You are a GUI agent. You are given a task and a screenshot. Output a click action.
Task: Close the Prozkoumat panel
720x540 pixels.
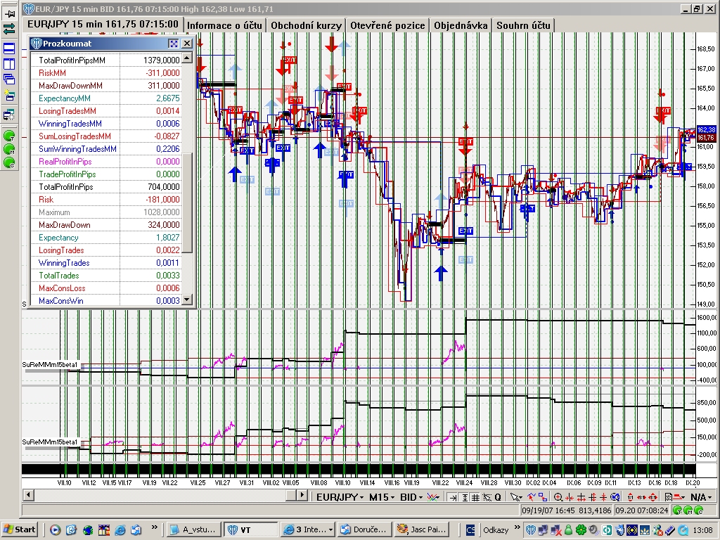[186, 44]
